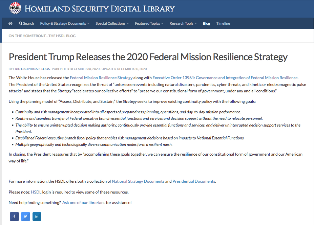Share the post via the Twitter icon
Viewport: 314px width, 225px height.
[25, 216]
